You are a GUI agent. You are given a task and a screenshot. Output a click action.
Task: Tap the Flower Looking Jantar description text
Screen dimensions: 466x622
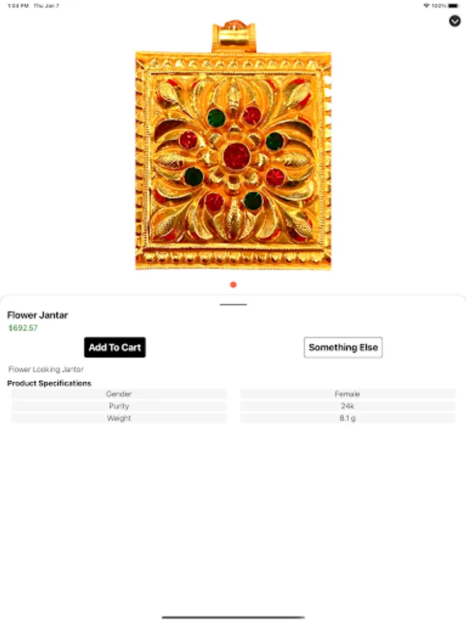click(x=46, y=369)
